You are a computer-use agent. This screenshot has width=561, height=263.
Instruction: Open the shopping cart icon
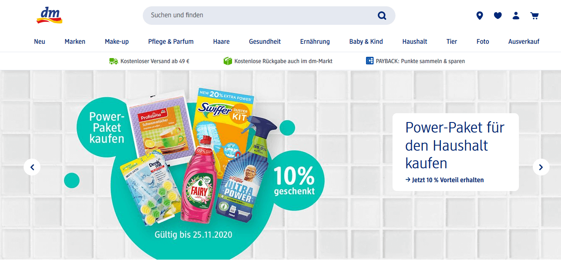pyautogui.click(x=534, y=16)
